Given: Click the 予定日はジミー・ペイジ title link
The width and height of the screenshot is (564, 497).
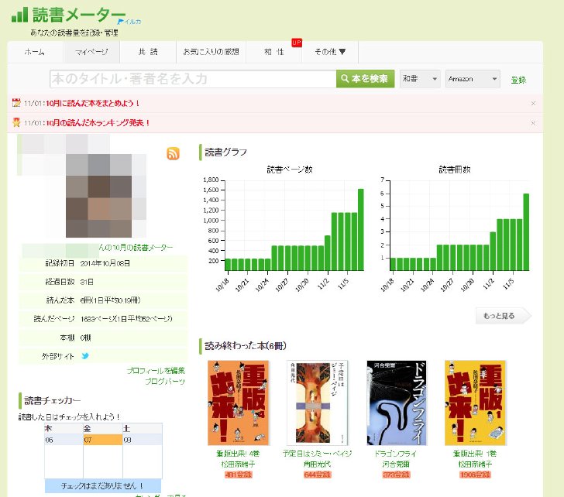Looking at the screenshot, I should point(317,454).
